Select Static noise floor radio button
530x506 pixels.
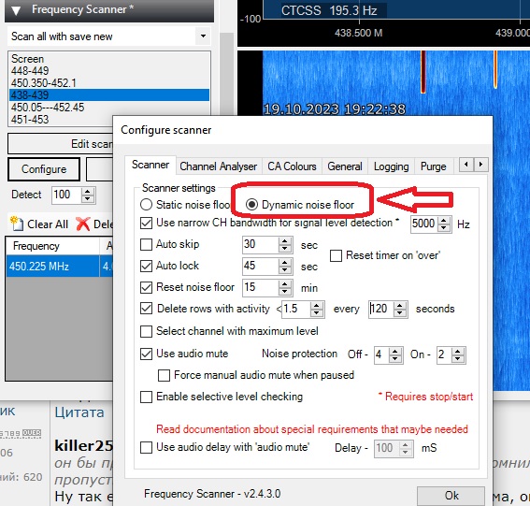click(146, 205)
